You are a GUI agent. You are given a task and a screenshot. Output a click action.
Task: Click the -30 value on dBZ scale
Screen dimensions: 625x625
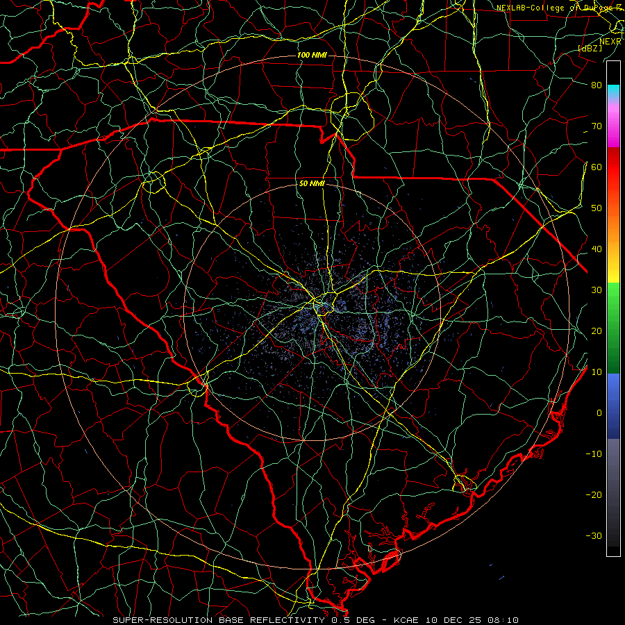coord(594,537)
